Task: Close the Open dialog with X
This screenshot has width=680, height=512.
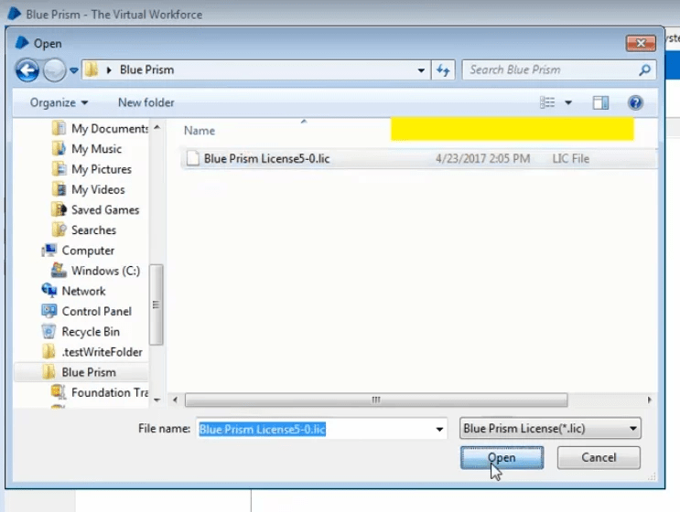Action: coord(641,43)
